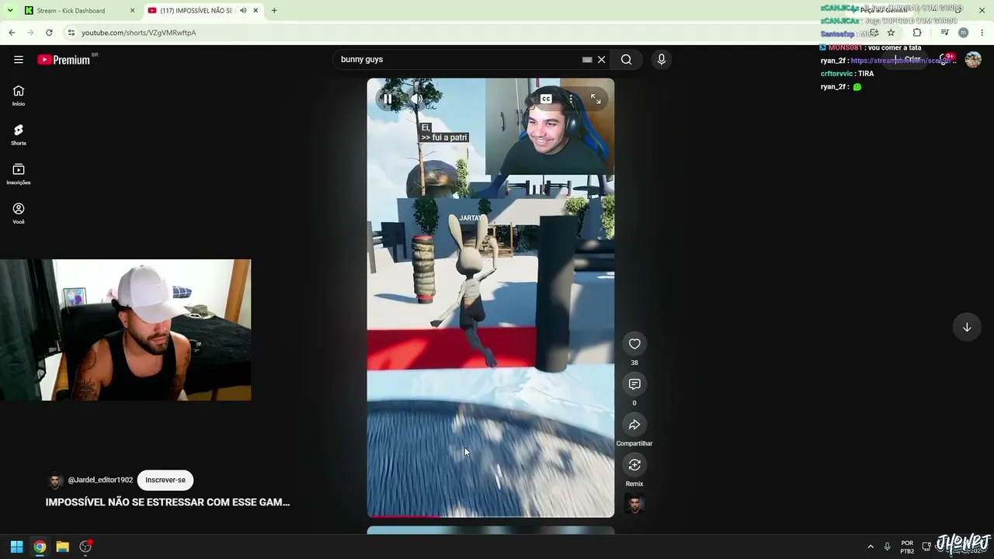This screenshot has width=994, height=559.
Task: Share the Short via Compartilhar
Action: pos(634,425)
